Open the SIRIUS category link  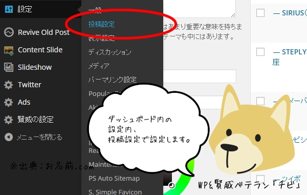coord(290,13)
